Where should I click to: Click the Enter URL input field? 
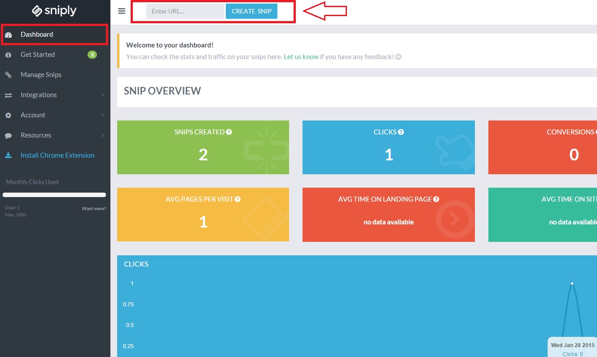tap(185, 11)
